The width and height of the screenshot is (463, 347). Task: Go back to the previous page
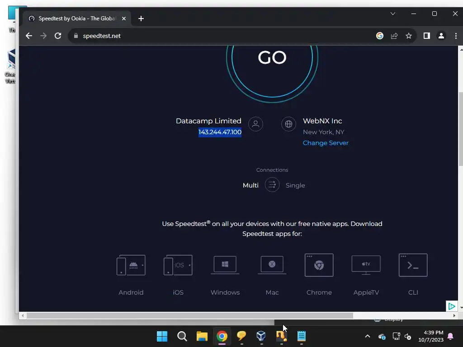tap(29, 36)
